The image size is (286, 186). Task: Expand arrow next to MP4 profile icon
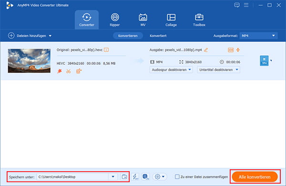coord(271,61)
